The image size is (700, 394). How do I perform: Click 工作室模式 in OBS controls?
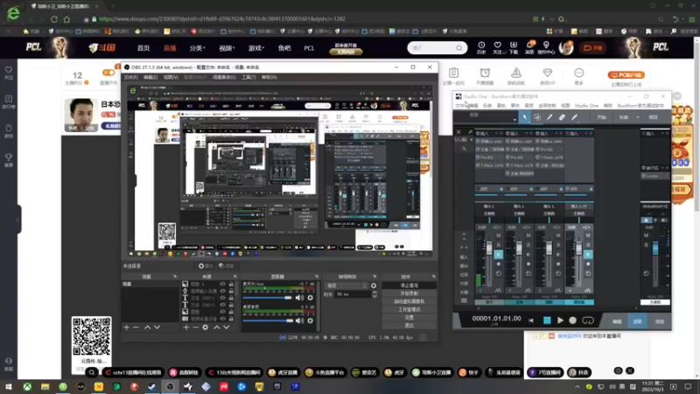click(409, 310)
